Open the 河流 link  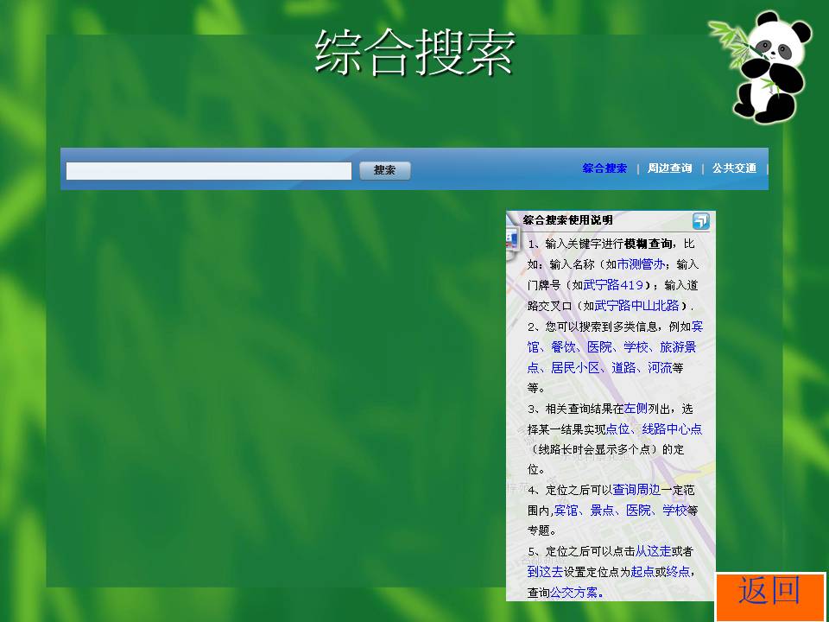[660, 367]
